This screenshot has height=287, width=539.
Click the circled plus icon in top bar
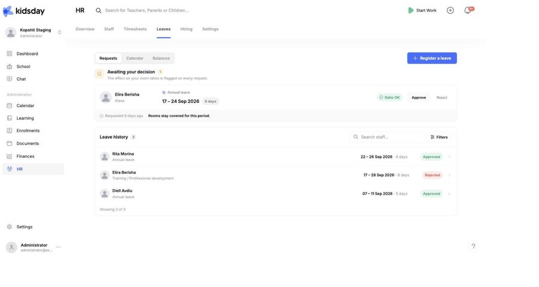[450, 10]
